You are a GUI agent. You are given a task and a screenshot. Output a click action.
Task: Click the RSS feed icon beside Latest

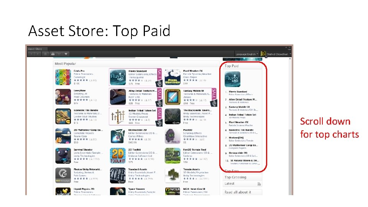[259, 184]
